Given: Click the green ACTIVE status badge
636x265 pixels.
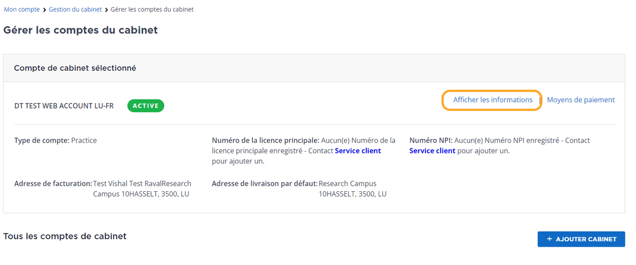Looking at the screenshot, I should click(x=146, y=106).
